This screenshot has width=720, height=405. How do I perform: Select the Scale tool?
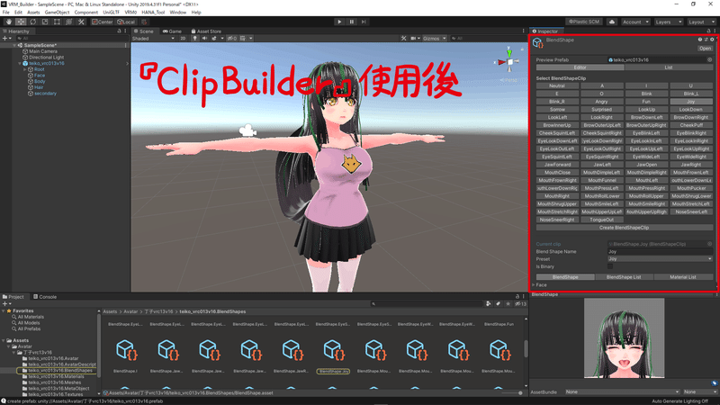(x=44, y=22)
